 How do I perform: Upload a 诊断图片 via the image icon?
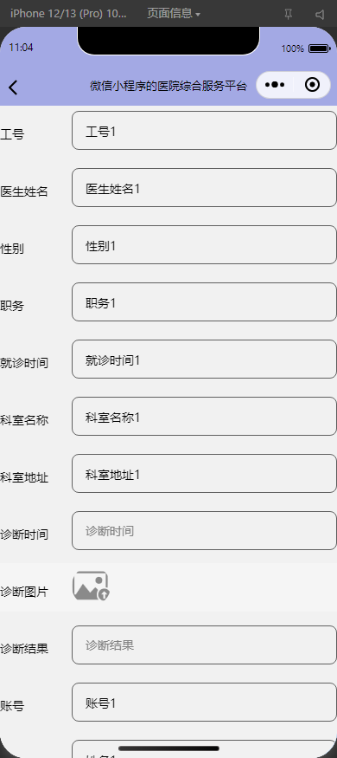91,586
